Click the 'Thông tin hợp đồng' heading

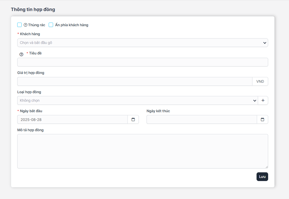(x=33, y=10)
